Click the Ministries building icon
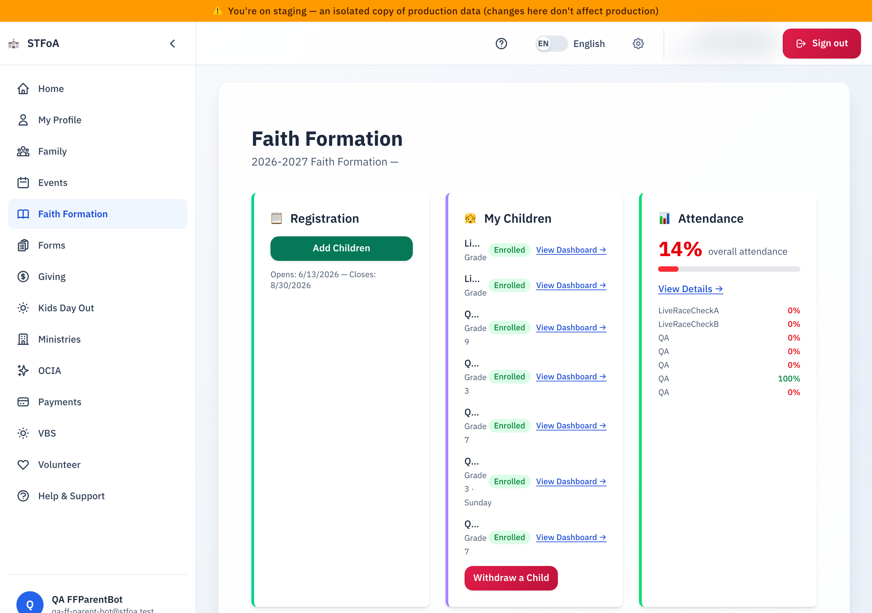This screenshot has height=613, width=872. coord(23,339)
